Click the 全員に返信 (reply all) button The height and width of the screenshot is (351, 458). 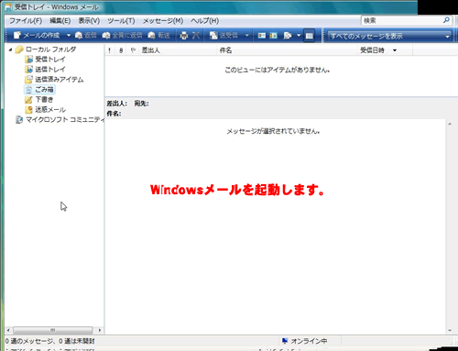coord(122,36)
